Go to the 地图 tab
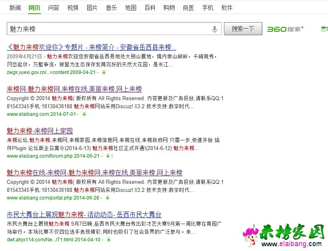 tap(130, 8)
